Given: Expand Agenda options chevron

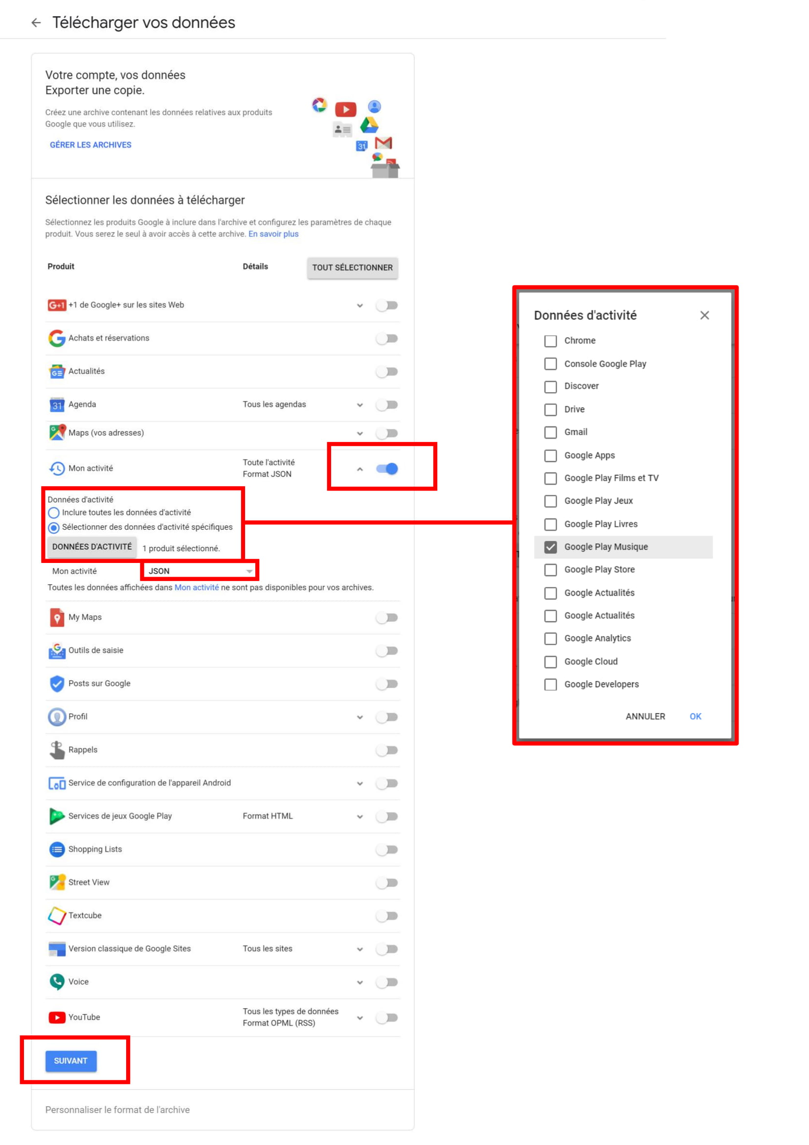Looking at the screenshot, I should 360,405.
